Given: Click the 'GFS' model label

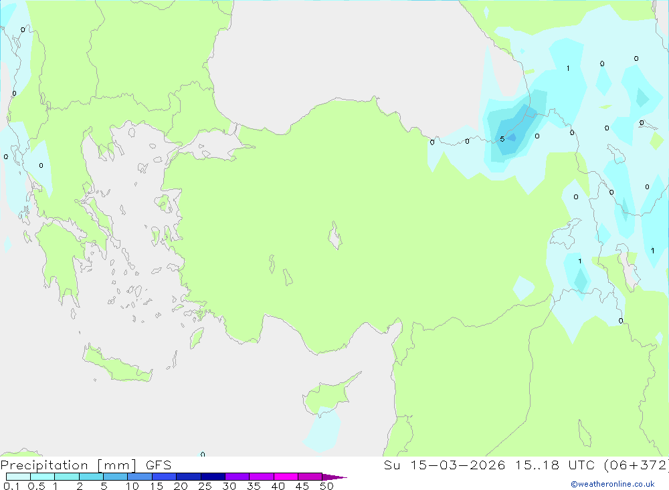Looking at the screenshot, I should [159, 465].
